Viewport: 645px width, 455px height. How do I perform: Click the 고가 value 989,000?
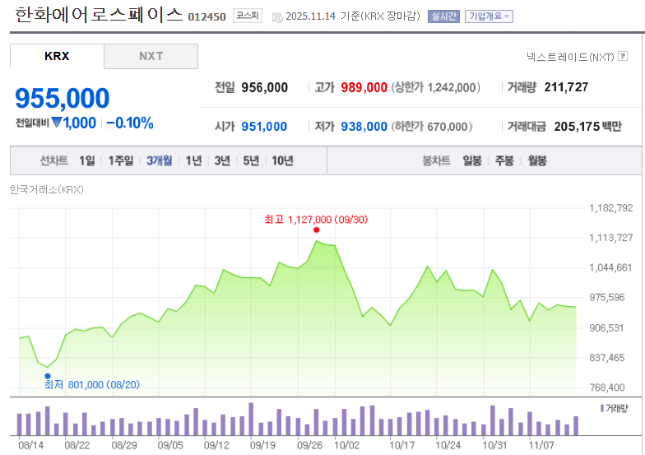click(x=364, y=87)
